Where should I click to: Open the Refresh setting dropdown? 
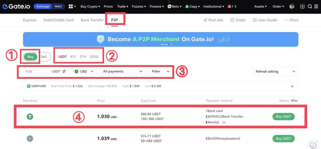click(275, 71)
